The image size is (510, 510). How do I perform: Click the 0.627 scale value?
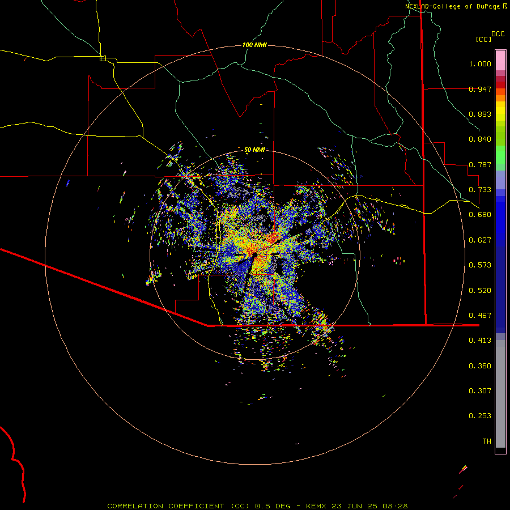coord(480,240)
